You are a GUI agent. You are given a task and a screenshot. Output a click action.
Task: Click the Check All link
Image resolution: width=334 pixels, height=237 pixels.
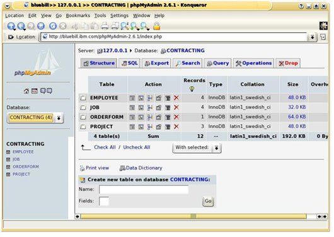[105, 147]
